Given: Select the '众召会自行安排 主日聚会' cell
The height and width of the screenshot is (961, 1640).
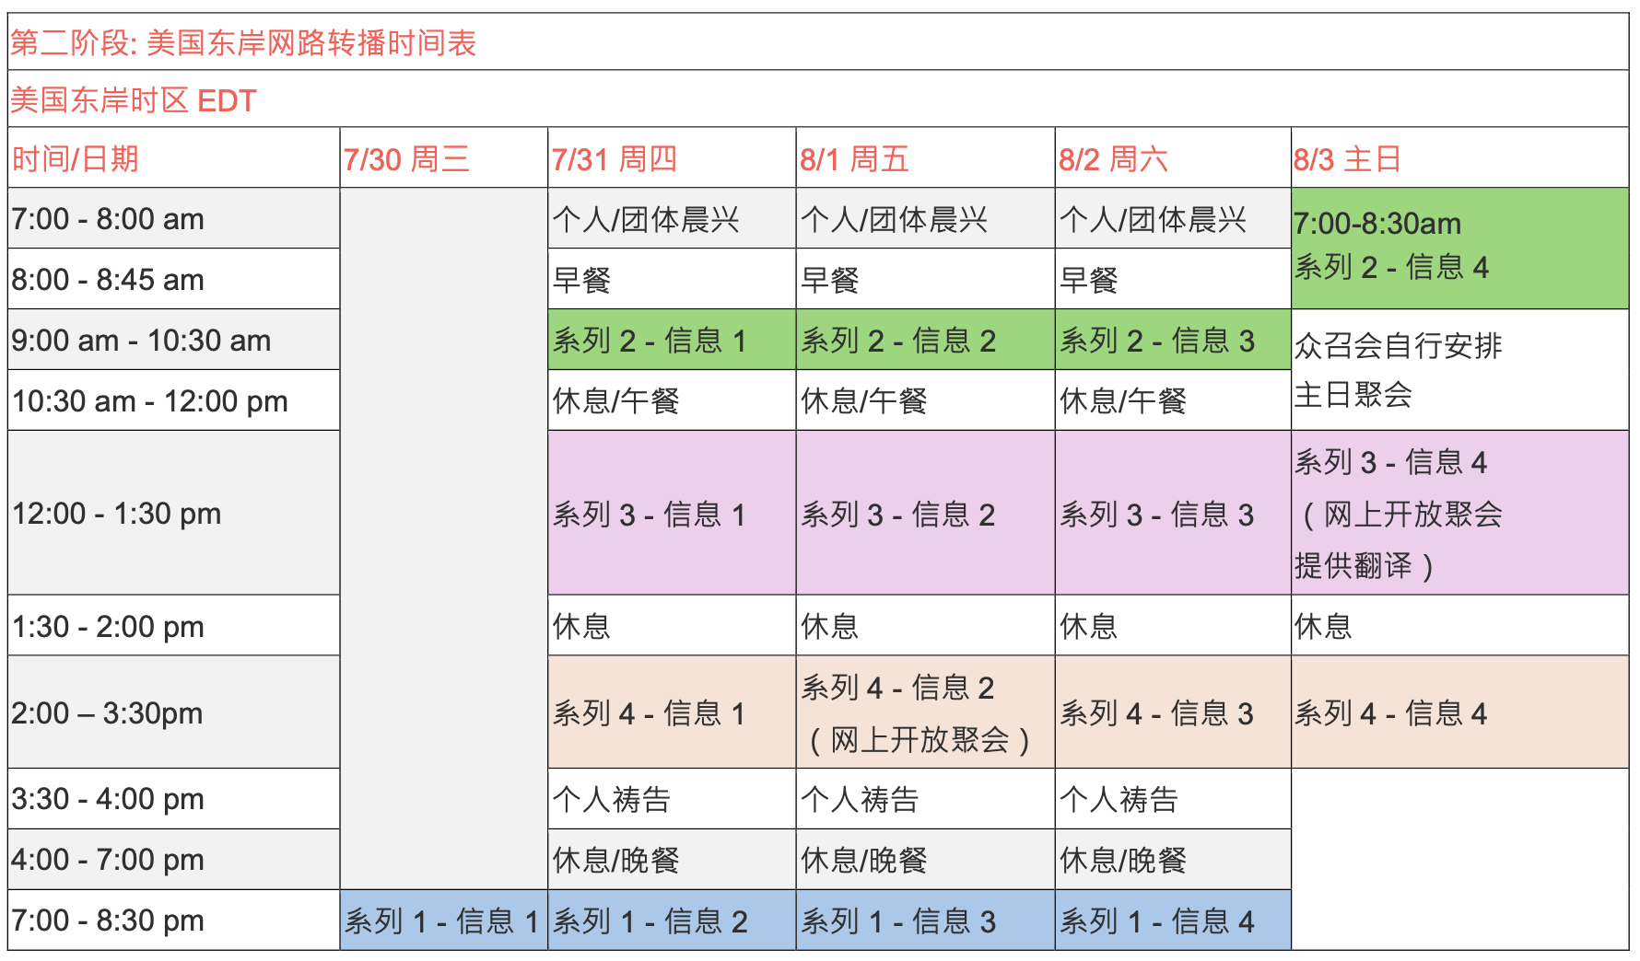Looking at the screenshot, I should (x=1459, y=370).
